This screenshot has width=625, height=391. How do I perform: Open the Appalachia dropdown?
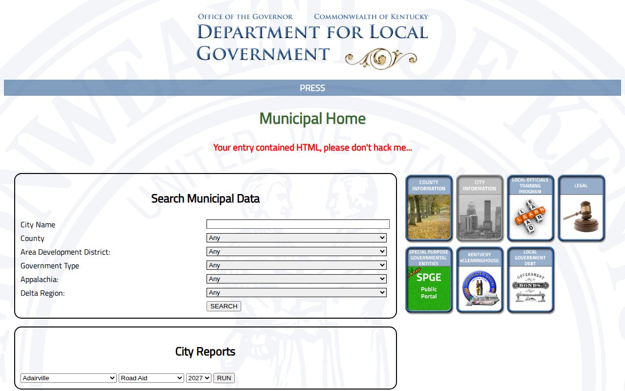click(x=296, y=279)
